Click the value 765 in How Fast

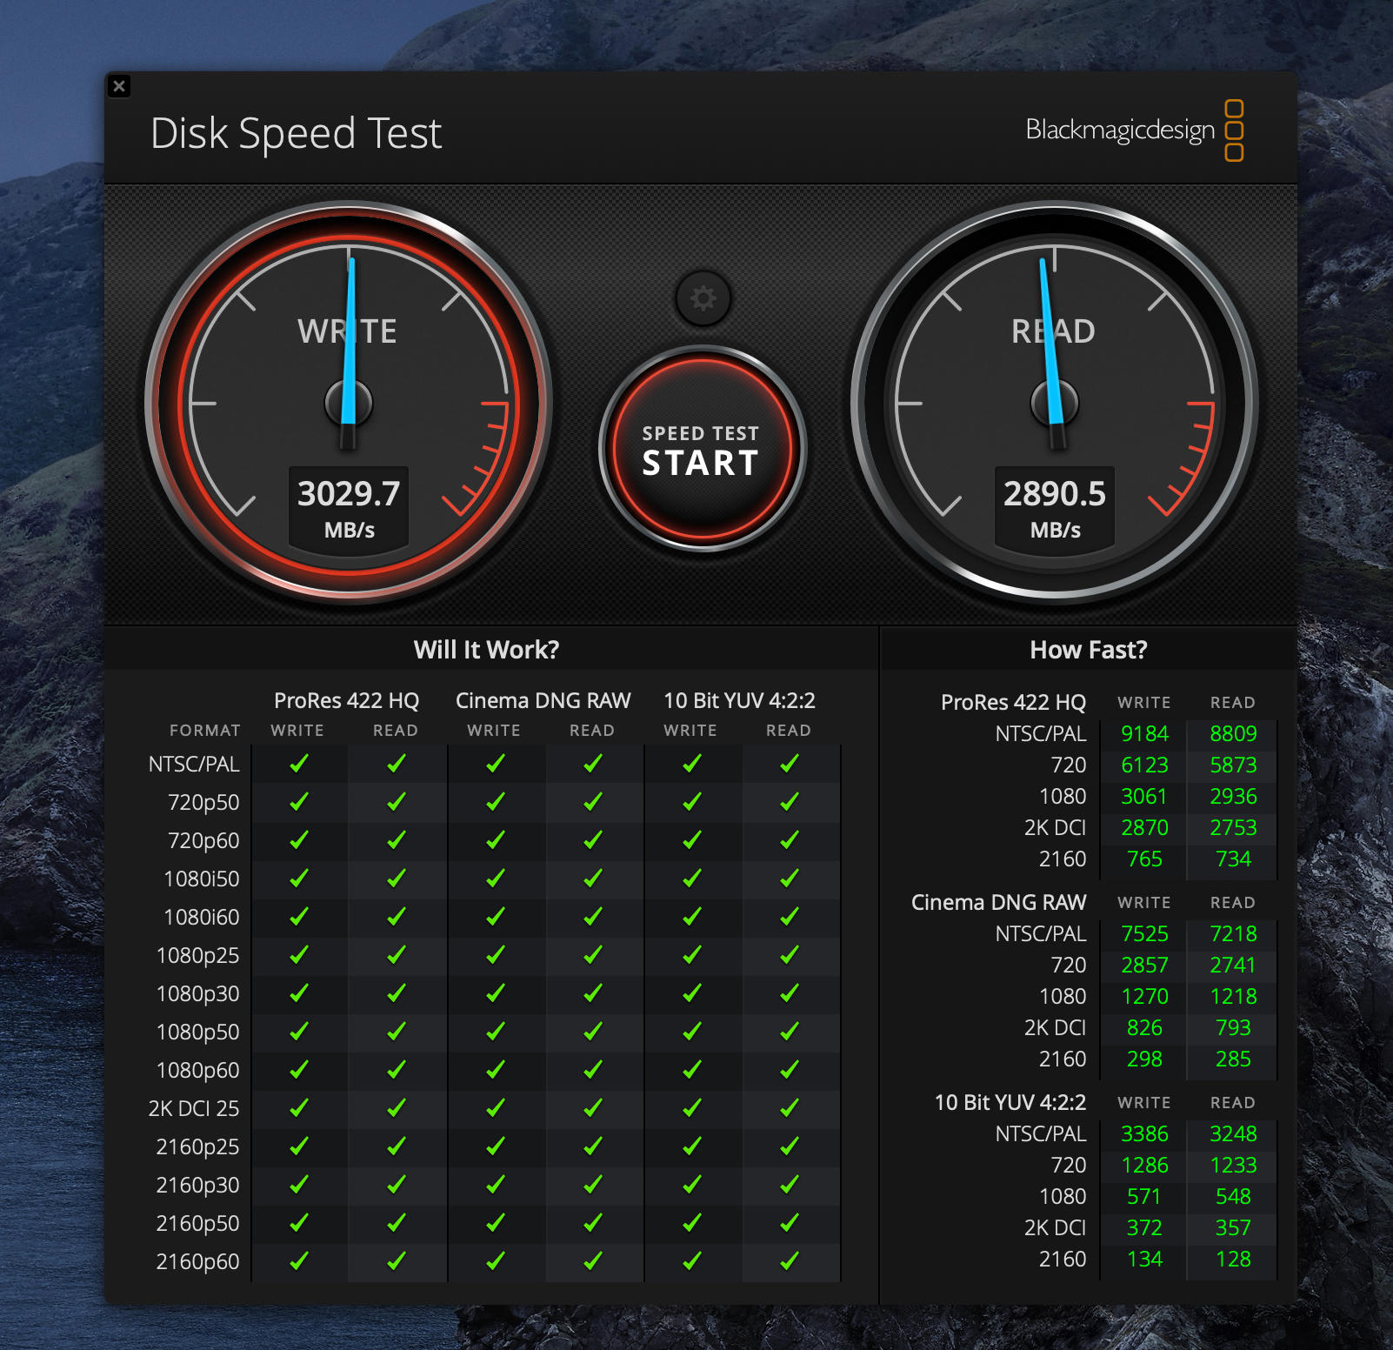pyautogui.click(x=1144, y=859)
